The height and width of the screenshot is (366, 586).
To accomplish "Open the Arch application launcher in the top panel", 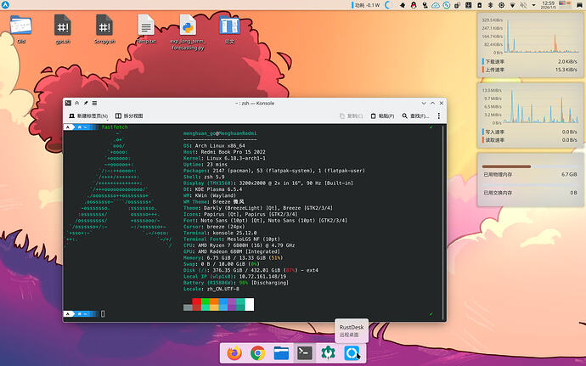I will tap(5, 5).
